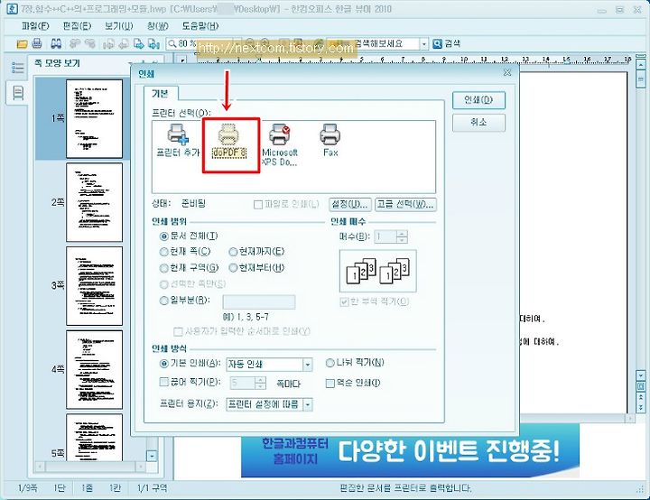Click the 취소 cancel button
The height and width of the screenshot is (500, 650).
[x=478, y=123]
